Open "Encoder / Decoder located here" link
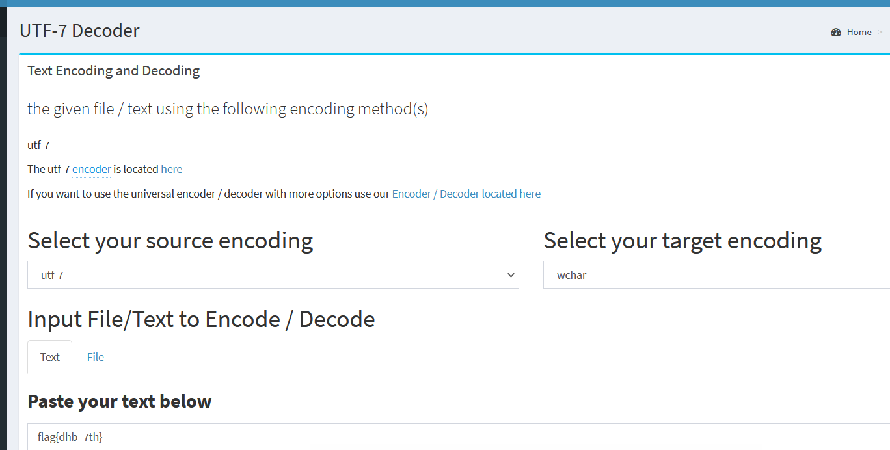This screenshot has width=890, height=450. (466, 194)
